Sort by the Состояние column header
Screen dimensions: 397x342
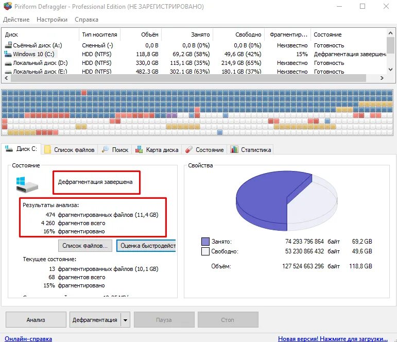tap(349, 35)
